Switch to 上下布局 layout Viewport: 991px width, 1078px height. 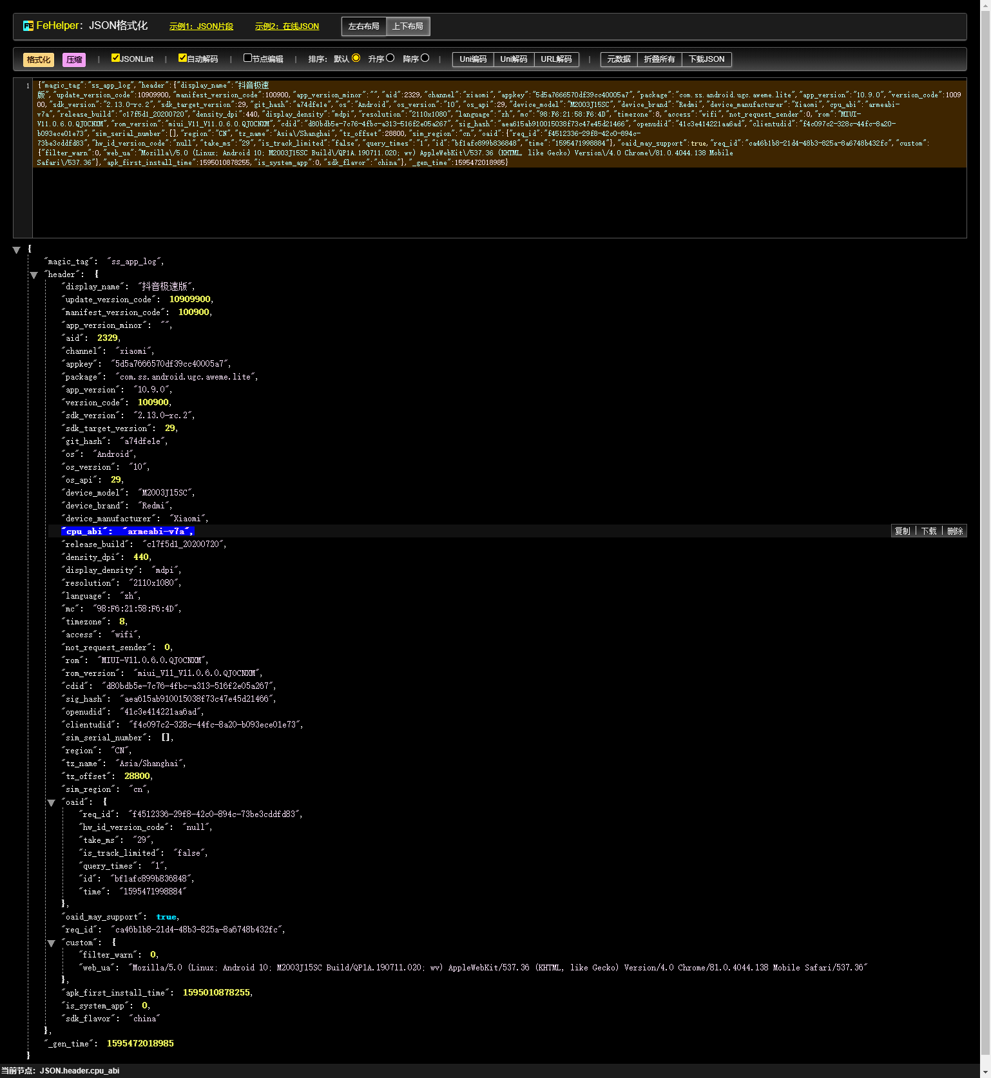click(x=408, y=26)
